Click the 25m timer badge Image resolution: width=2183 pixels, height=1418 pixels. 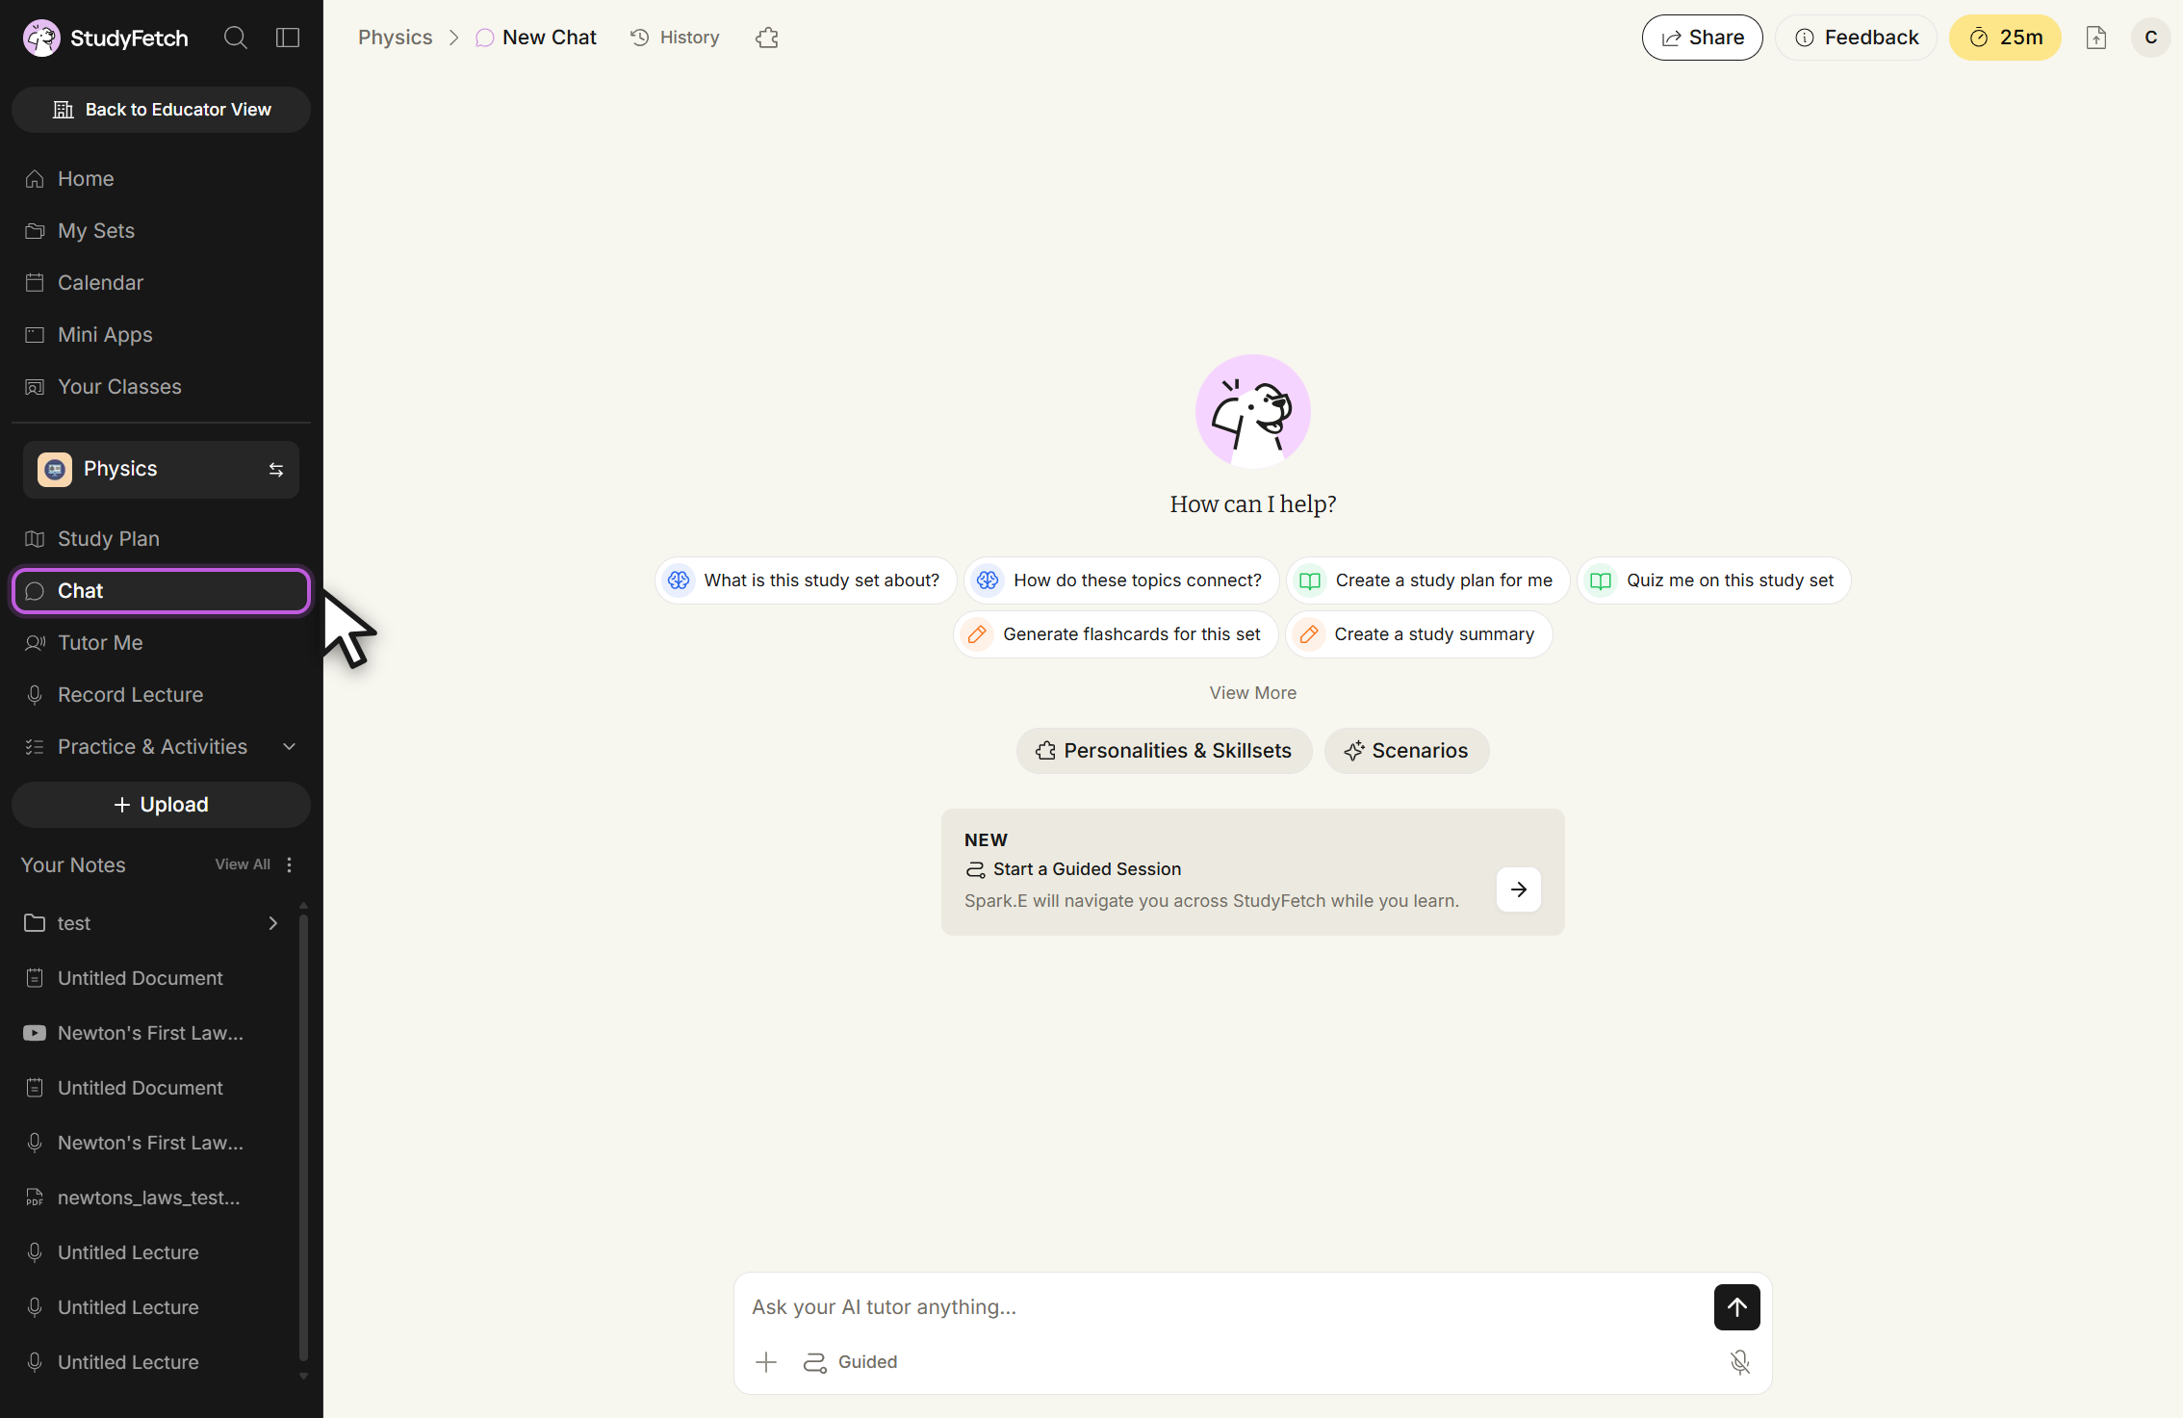tap(2005, 38)
